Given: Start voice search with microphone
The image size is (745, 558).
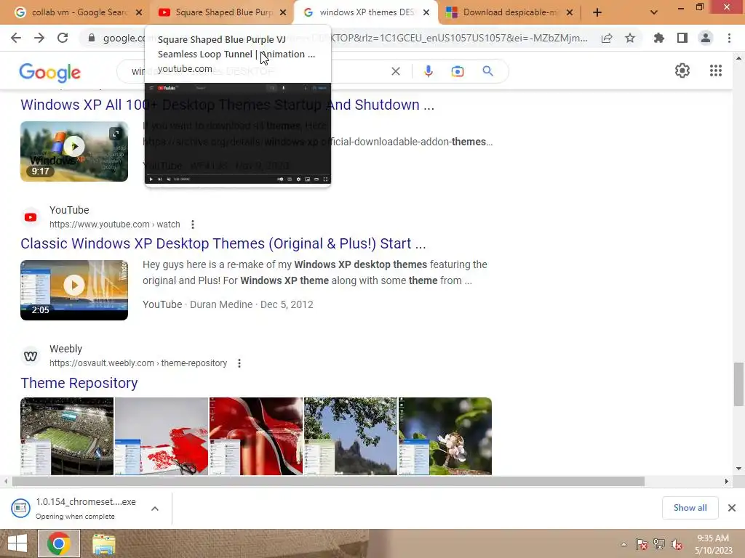Looking at the screenshot, I should click(x=428, y=71).
